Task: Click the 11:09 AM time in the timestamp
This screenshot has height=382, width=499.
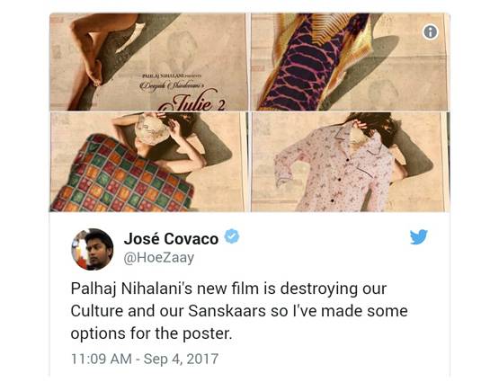Action: point(102,359)
